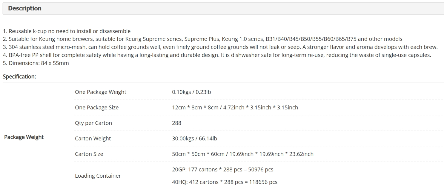Select the Carton Size label
The image size is (444, 189).
point(89,154)
